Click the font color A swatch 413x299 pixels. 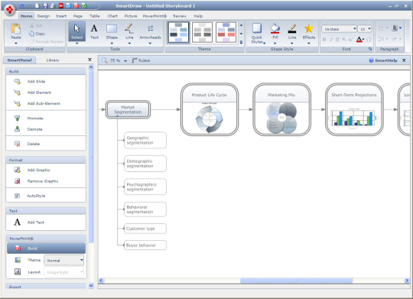tap(359, 40)
